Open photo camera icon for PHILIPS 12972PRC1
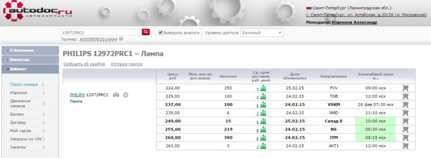Screen dimensions: 431x158 coord(116,95)
